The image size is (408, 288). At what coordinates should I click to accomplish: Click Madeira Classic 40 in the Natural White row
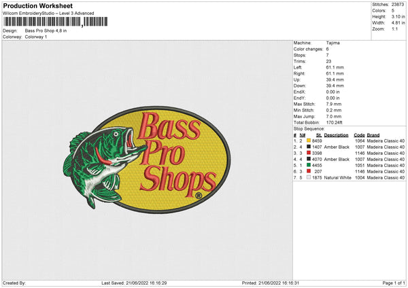pos(386,178)
